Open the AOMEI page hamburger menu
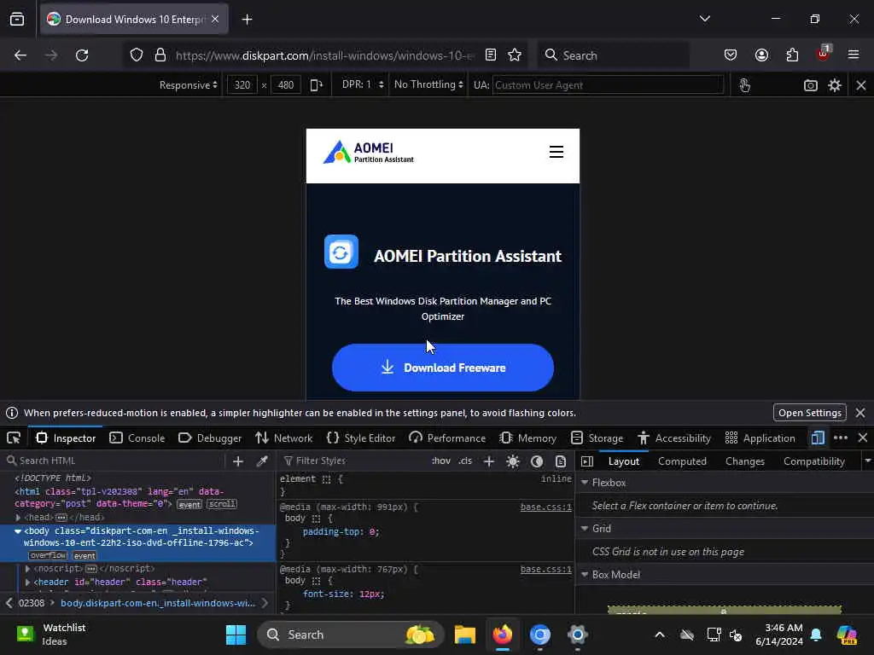 click(556, 152)
